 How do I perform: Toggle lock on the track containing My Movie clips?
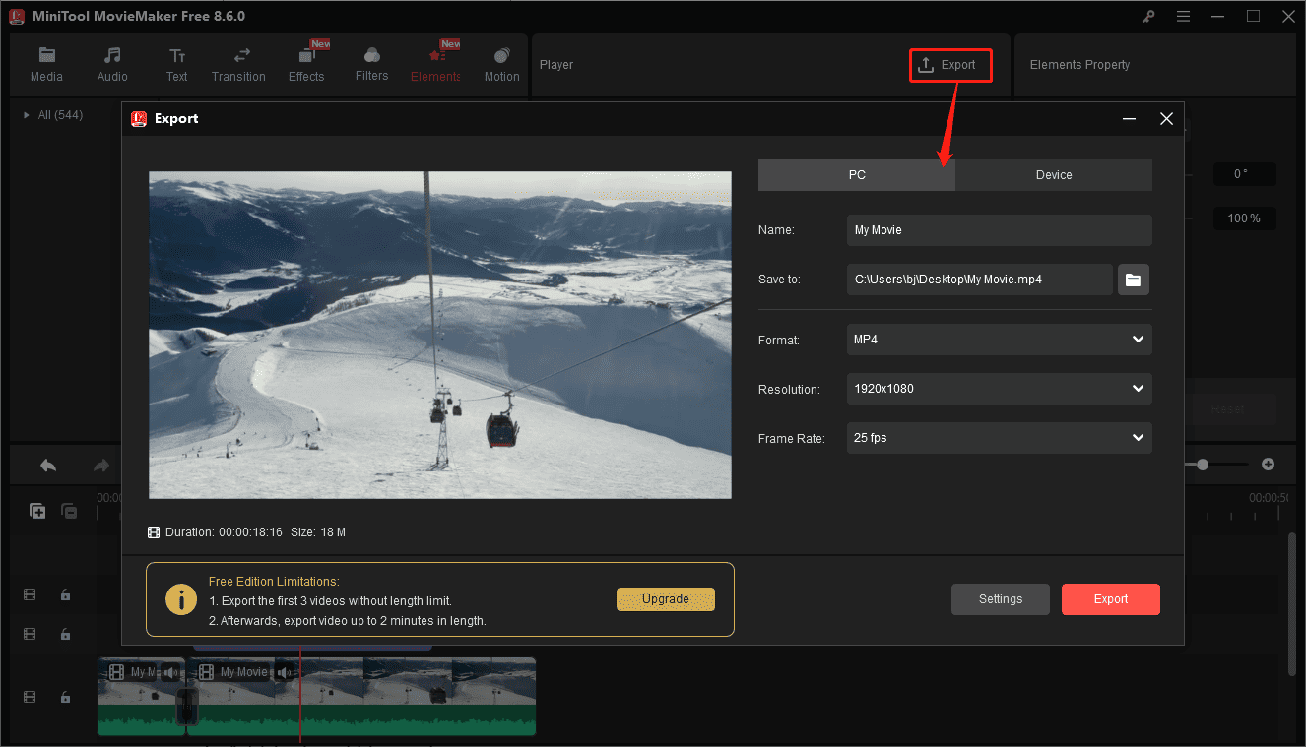tap(65, 697)
